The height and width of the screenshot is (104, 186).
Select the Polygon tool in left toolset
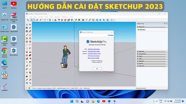(30, 42)
